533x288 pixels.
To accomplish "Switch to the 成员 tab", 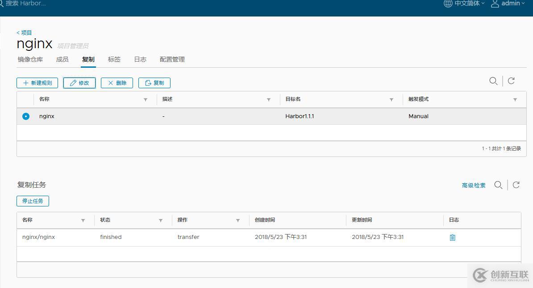I will pos(62,59).
